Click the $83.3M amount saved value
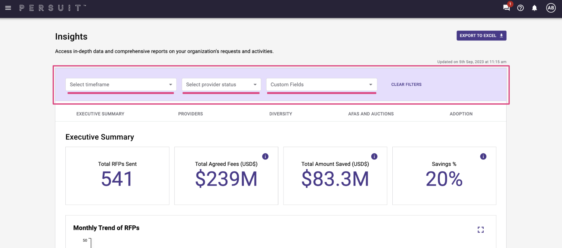This screenshot has width=562, height=248. click(335, 179)
